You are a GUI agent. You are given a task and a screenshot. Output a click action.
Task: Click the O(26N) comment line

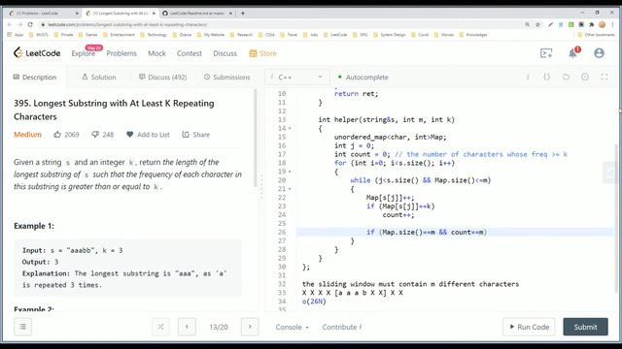coord(314,301)
